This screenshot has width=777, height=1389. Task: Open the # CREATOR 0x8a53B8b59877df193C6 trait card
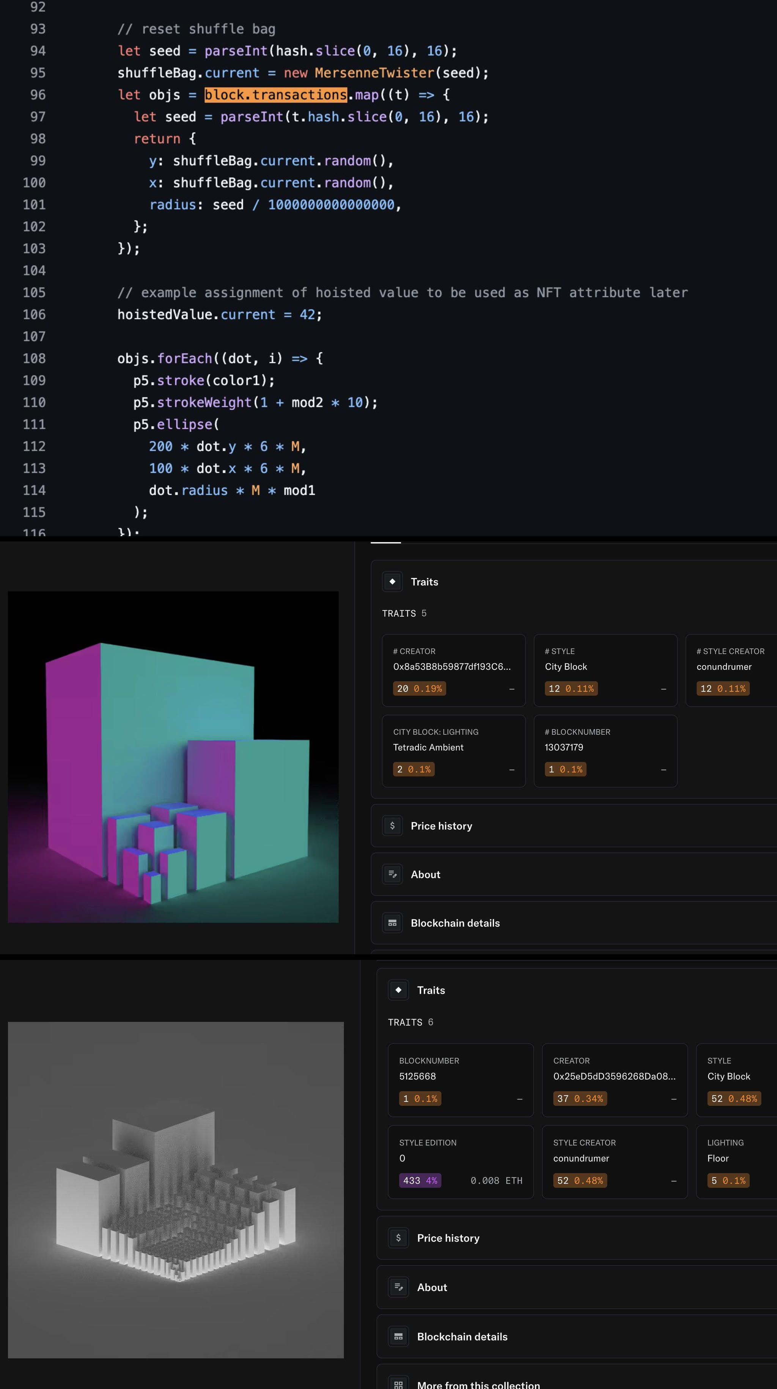[454, 670]
